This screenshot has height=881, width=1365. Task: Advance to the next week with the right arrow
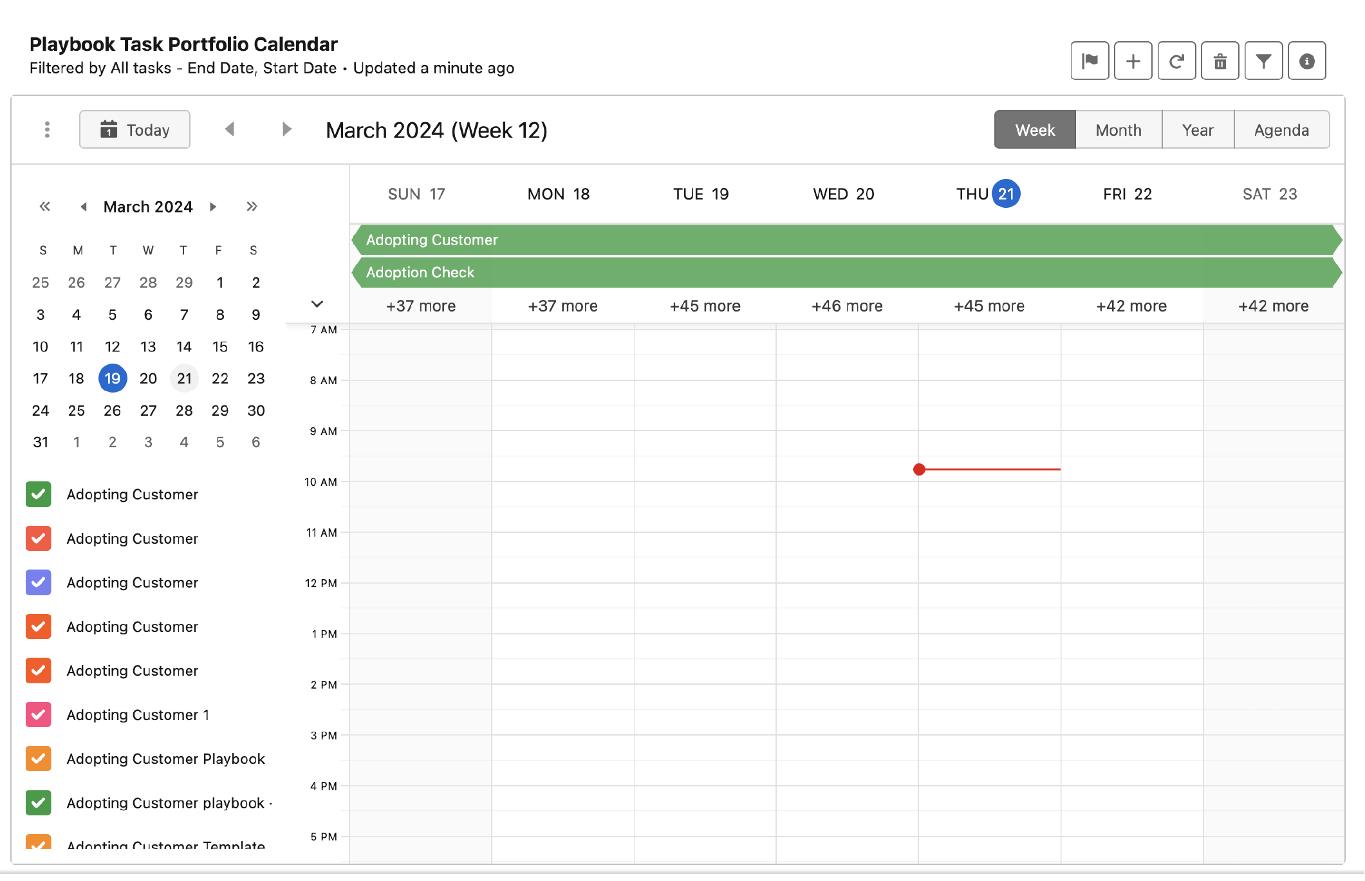point(287,129)
